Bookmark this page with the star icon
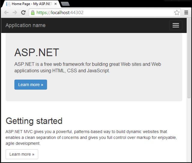 (177, 13)
